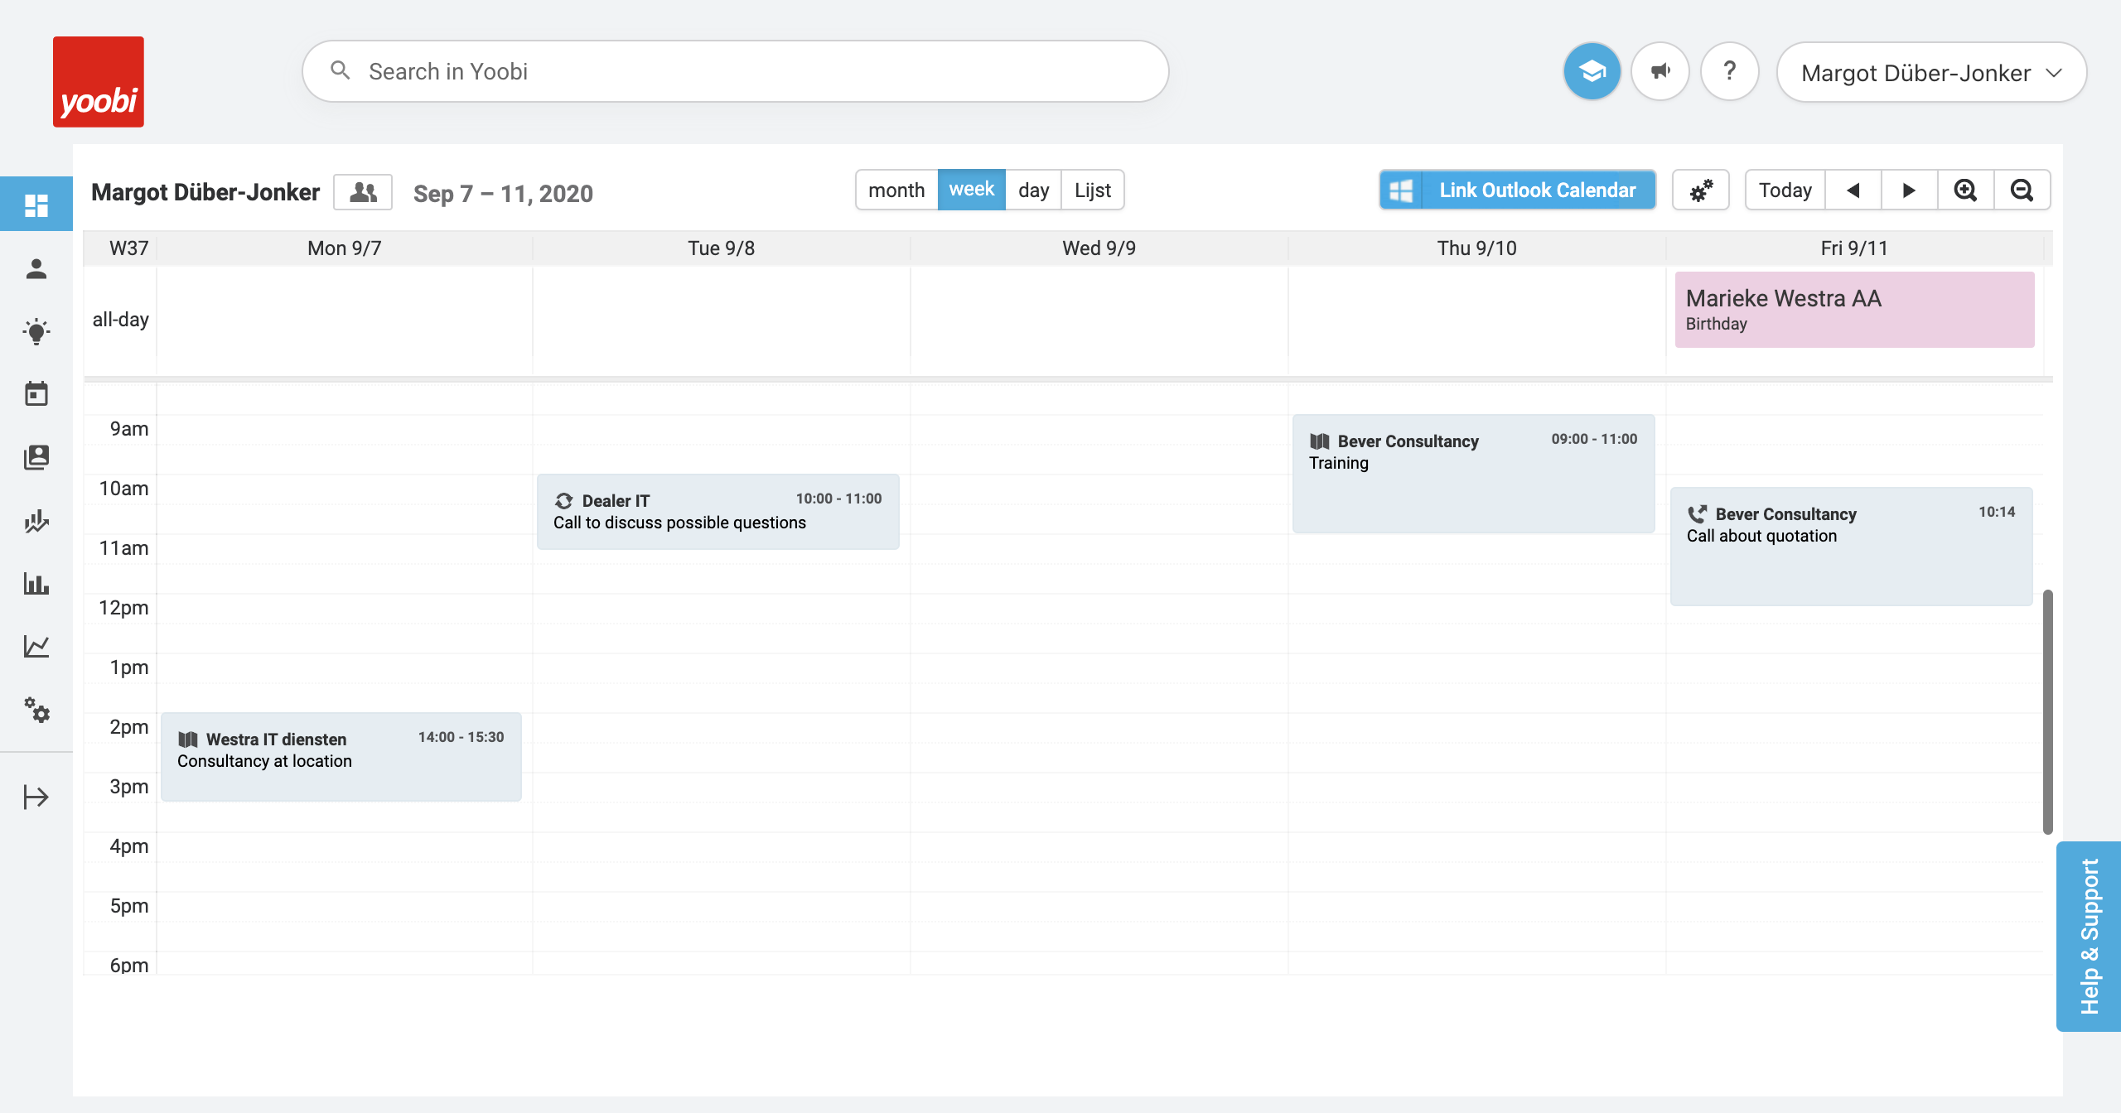Open Marieke Westra AA Birthday event
The height and width of the screenshot is (1113, 2121).
pos(1854,310)
